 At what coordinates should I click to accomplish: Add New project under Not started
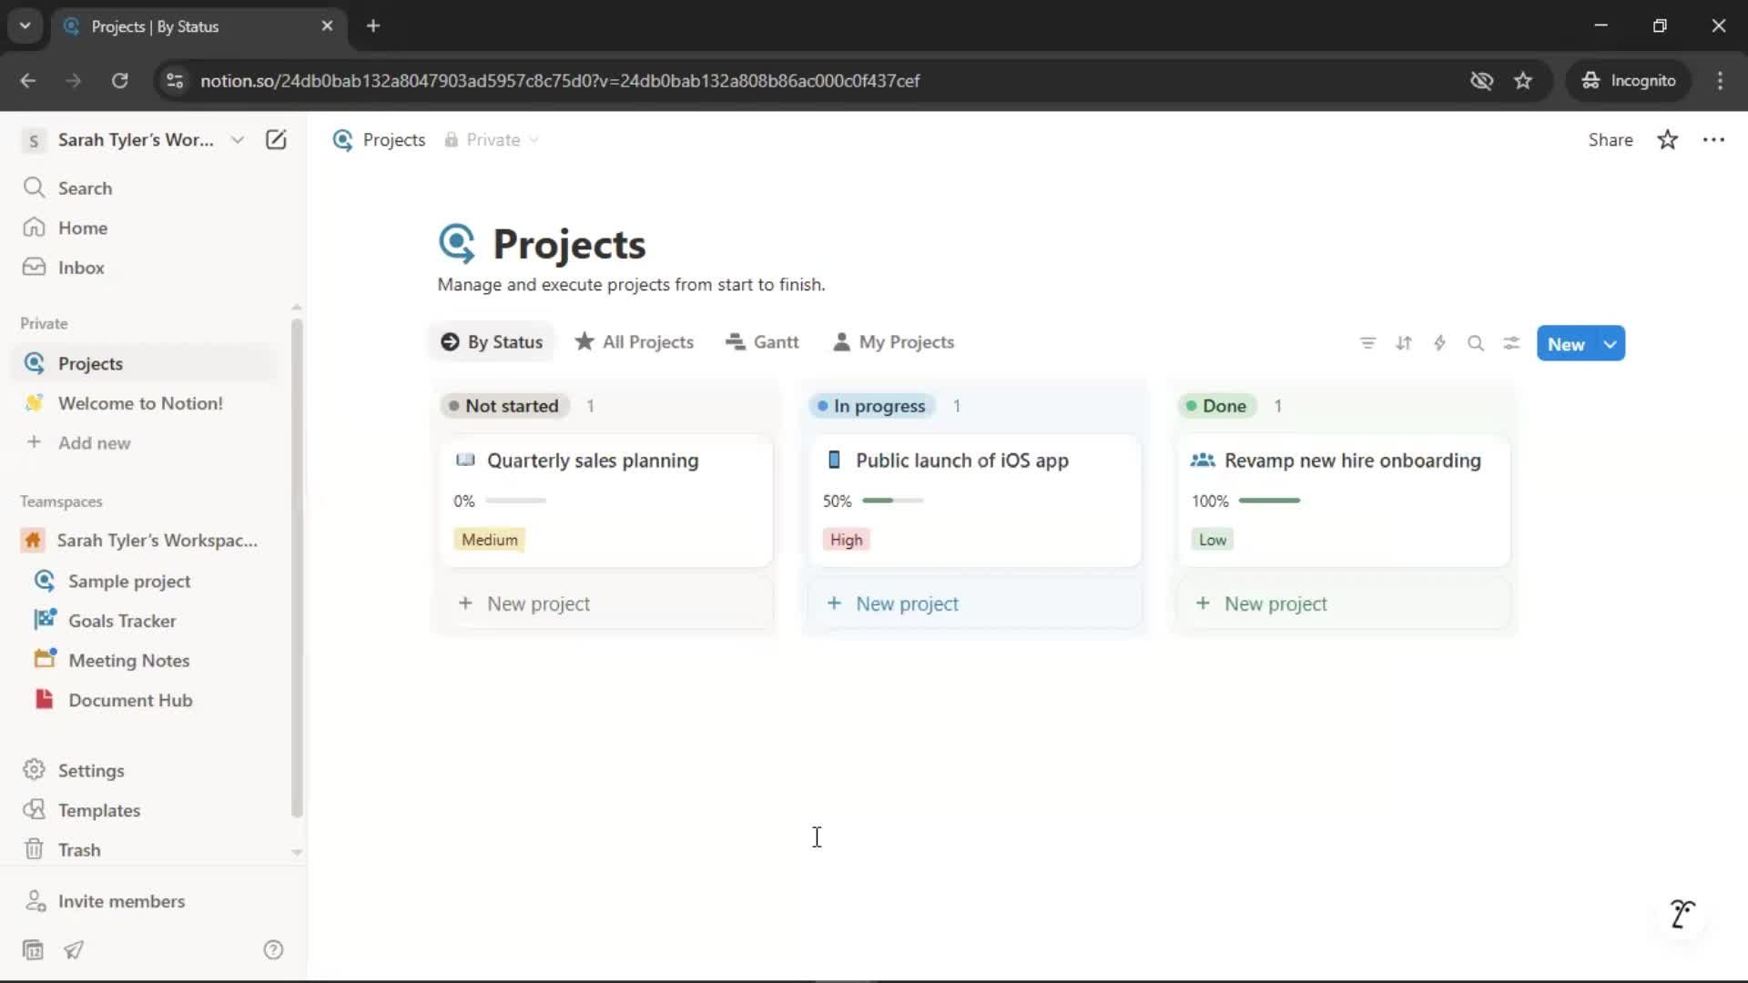pyautogui.click(x=606, y=603)
